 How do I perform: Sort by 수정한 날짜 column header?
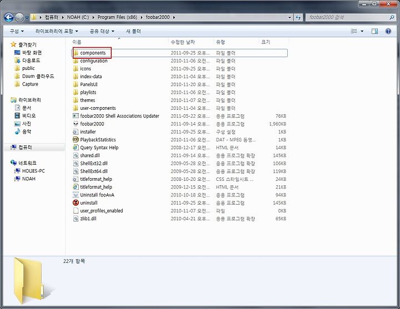pyautogui.click(x=183, y=42)
